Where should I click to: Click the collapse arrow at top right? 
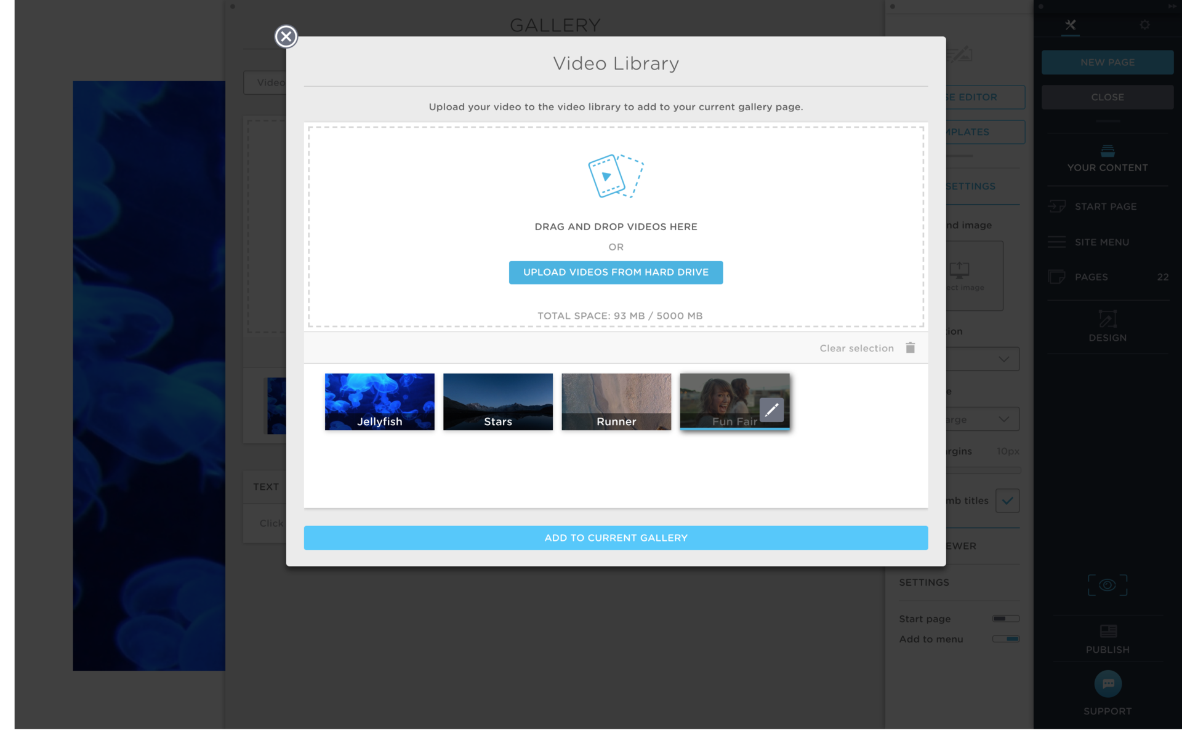click(1172, 6)
